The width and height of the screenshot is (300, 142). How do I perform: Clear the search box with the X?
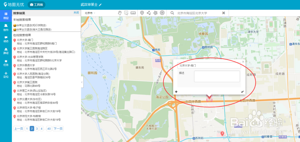click(223, 13)
